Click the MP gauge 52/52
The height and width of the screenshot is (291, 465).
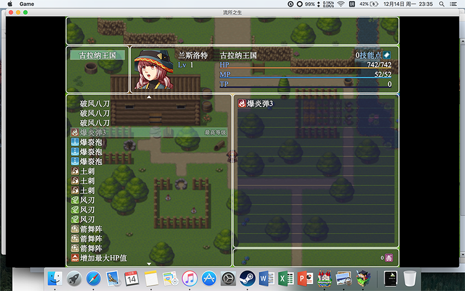[x=305, y=74]
